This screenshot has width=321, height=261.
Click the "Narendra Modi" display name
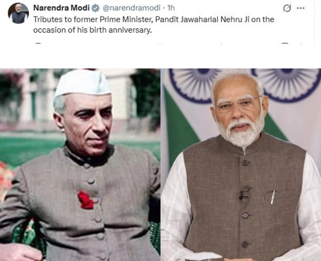pos(62,8)
